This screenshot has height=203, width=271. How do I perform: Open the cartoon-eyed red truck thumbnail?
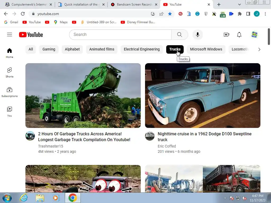tap(83, 179)
